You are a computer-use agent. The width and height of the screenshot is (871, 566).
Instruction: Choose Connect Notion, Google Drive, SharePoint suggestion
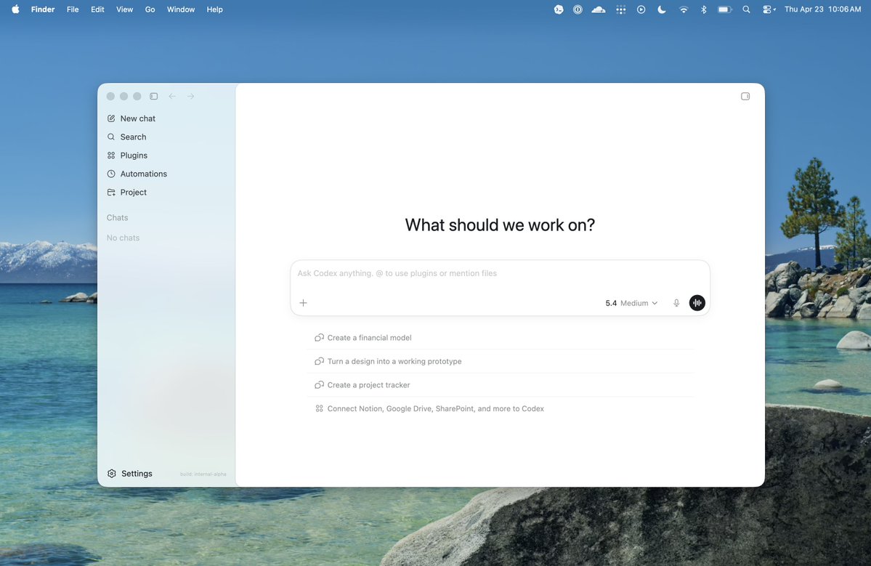[500, 408]
